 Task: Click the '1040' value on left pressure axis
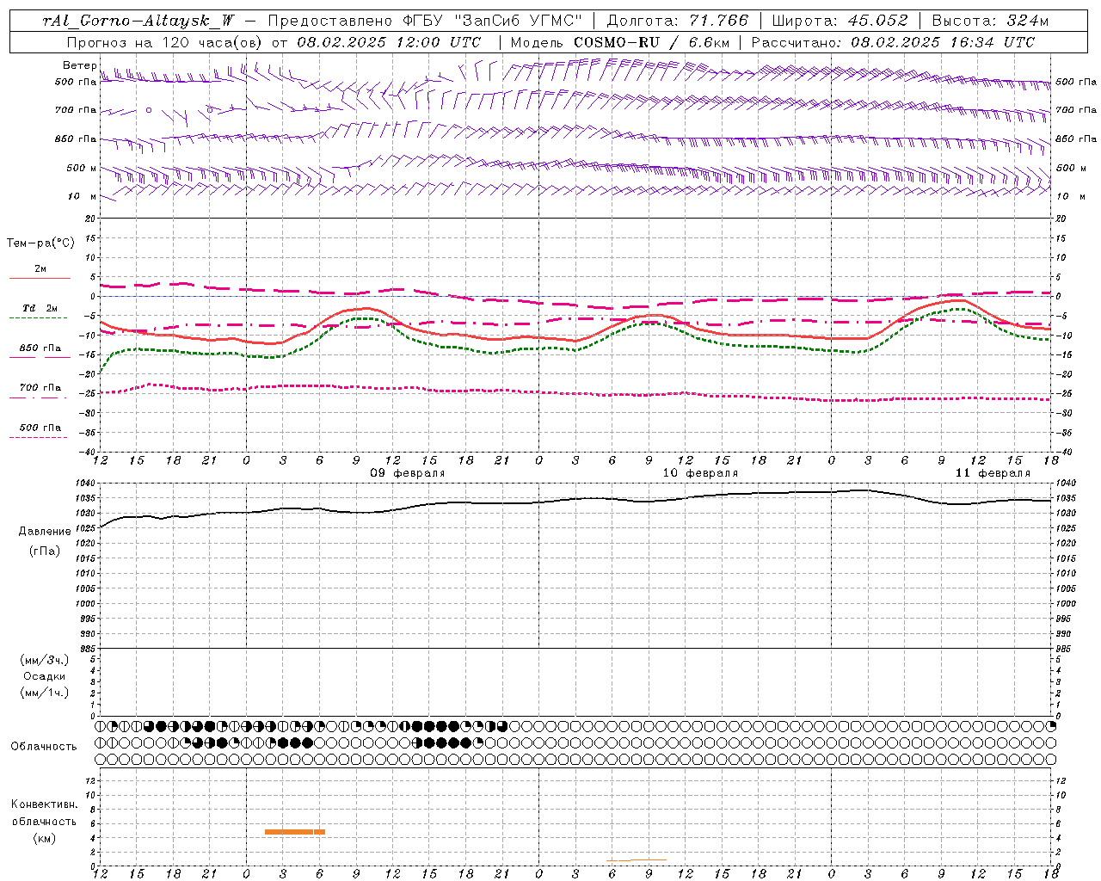pyautogui.click(x=86, y=484)
